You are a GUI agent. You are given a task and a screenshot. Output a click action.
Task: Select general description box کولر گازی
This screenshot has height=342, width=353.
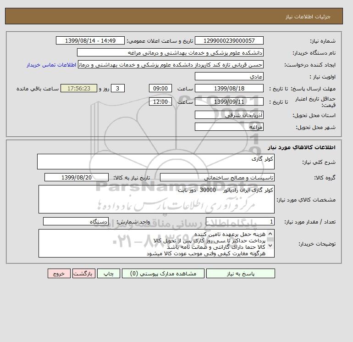[156, 162]
